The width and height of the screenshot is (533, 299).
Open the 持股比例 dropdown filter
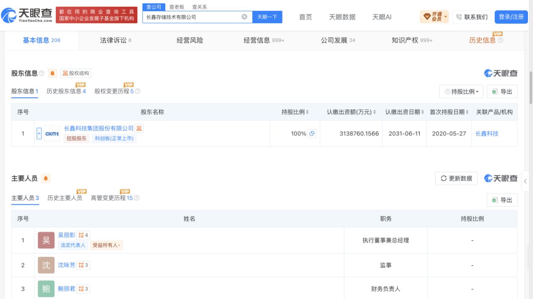click(462, 92)
